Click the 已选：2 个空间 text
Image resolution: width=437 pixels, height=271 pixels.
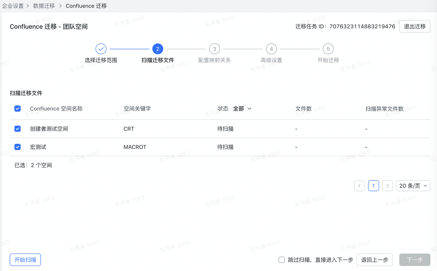click(x=33, y=165)
